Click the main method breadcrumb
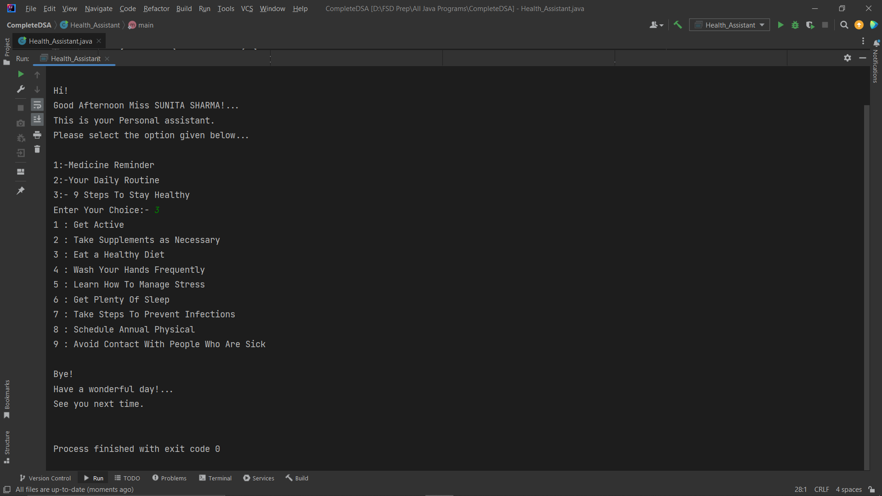The image size is (882, 496). tap(141, 25)
